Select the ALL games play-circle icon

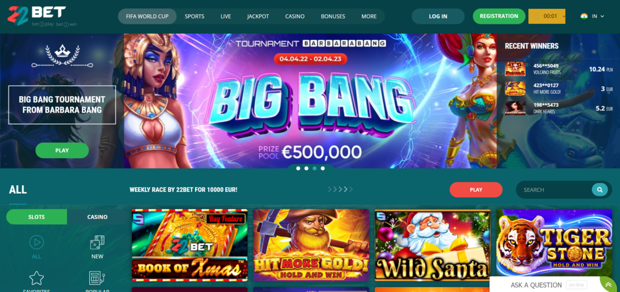click(37, 242)
